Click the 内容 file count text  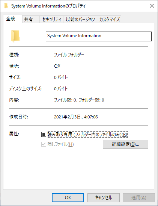pos(79,100)
